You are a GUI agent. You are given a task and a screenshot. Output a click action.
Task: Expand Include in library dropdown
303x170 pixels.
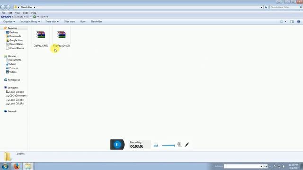pyautogui.click(x=30, y=22)
